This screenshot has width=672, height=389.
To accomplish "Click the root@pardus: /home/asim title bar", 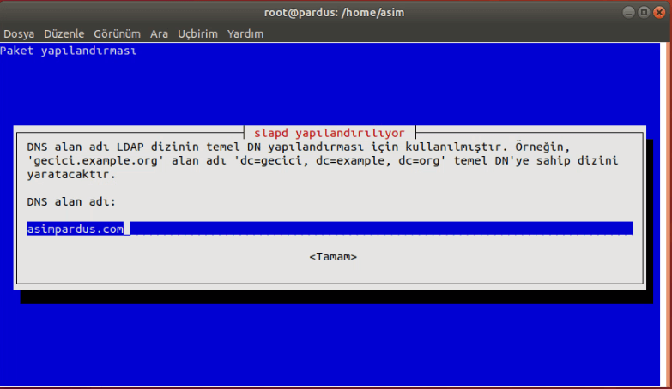I will (334, 12).
